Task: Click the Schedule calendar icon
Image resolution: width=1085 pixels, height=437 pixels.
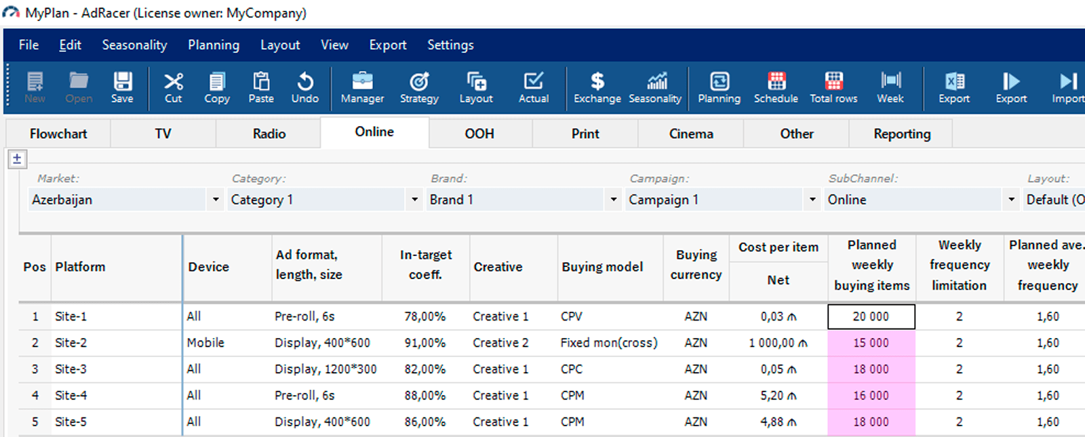Action: pos(776,87)
